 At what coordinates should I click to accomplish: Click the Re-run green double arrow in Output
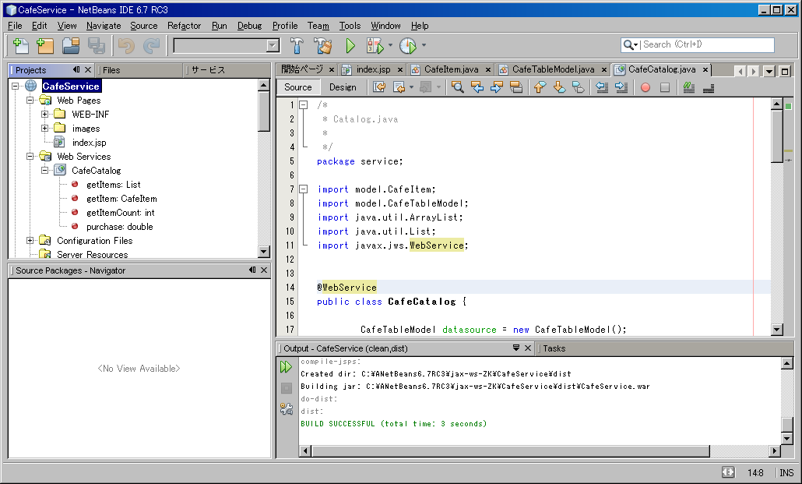pyautogui.click(x=286, y=367)
